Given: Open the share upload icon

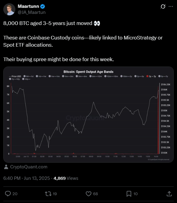Looking at the screenshot, I should click(x=169, y=194).
